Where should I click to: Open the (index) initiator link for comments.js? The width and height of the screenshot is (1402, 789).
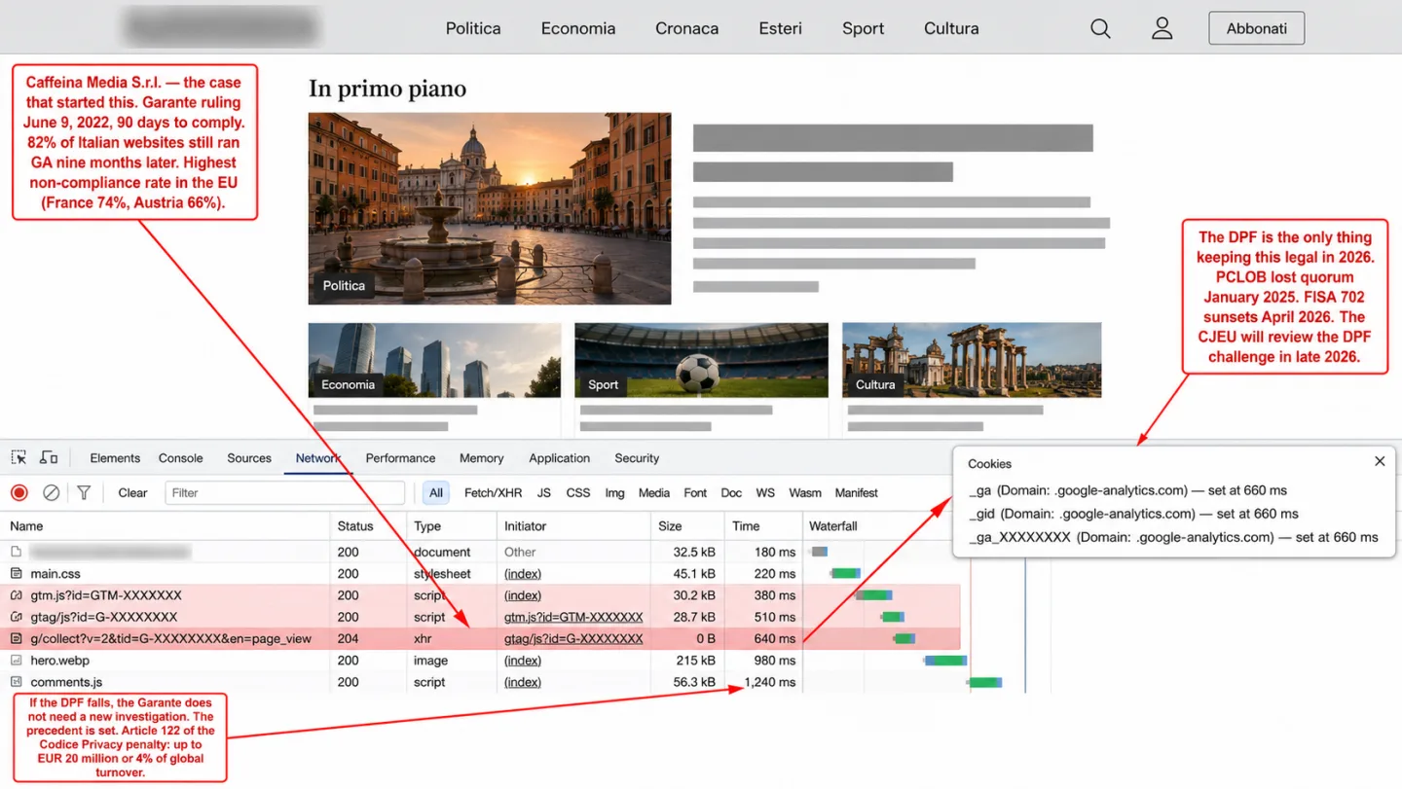pos(523,682)
